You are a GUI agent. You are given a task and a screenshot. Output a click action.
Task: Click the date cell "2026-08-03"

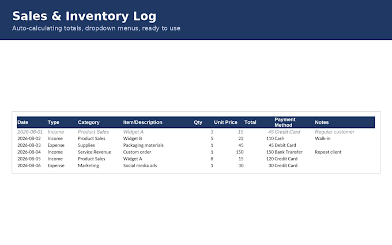click(29, 145)
